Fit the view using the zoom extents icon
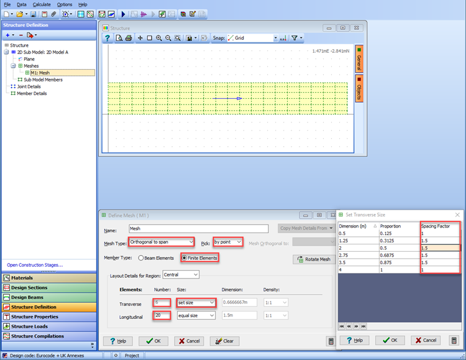This screenshot has height=360, width=466. [x=178, y=38]
